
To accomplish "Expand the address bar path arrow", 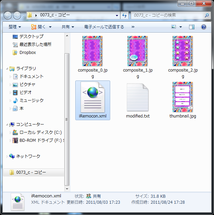I will coord(36,15).
